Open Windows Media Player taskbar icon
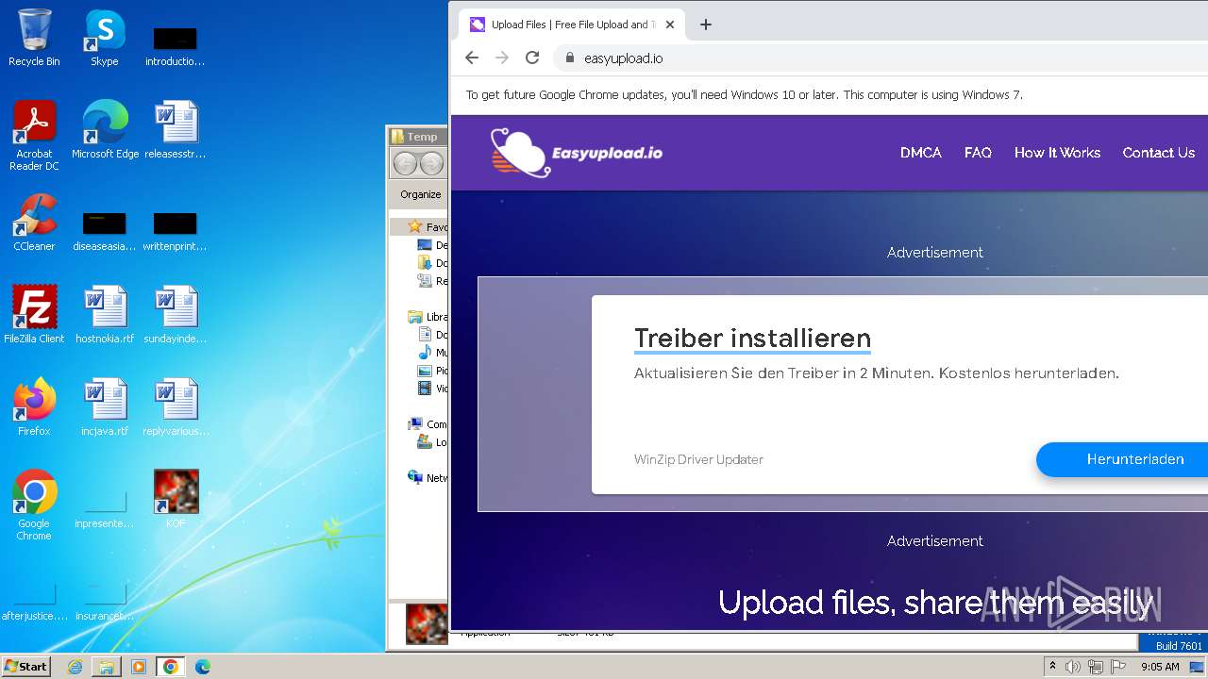This screenshot has height=679, width=1208. pyautogui.click(x=139, y=667)
